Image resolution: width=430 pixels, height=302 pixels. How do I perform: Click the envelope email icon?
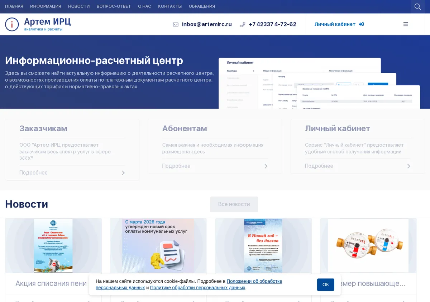(176, 24)
